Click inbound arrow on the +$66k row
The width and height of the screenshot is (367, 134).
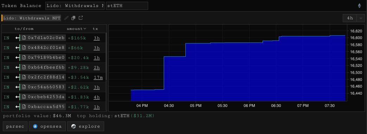17,48
